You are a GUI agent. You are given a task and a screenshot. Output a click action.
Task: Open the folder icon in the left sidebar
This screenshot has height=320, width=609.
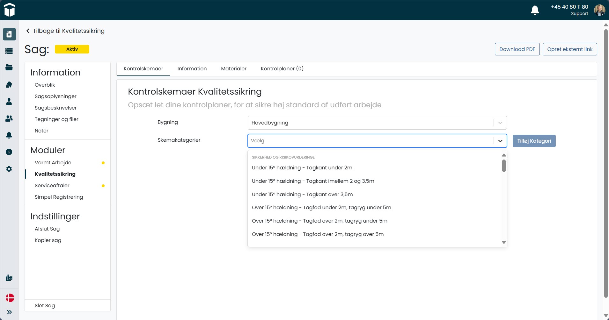tap(9, 68)
